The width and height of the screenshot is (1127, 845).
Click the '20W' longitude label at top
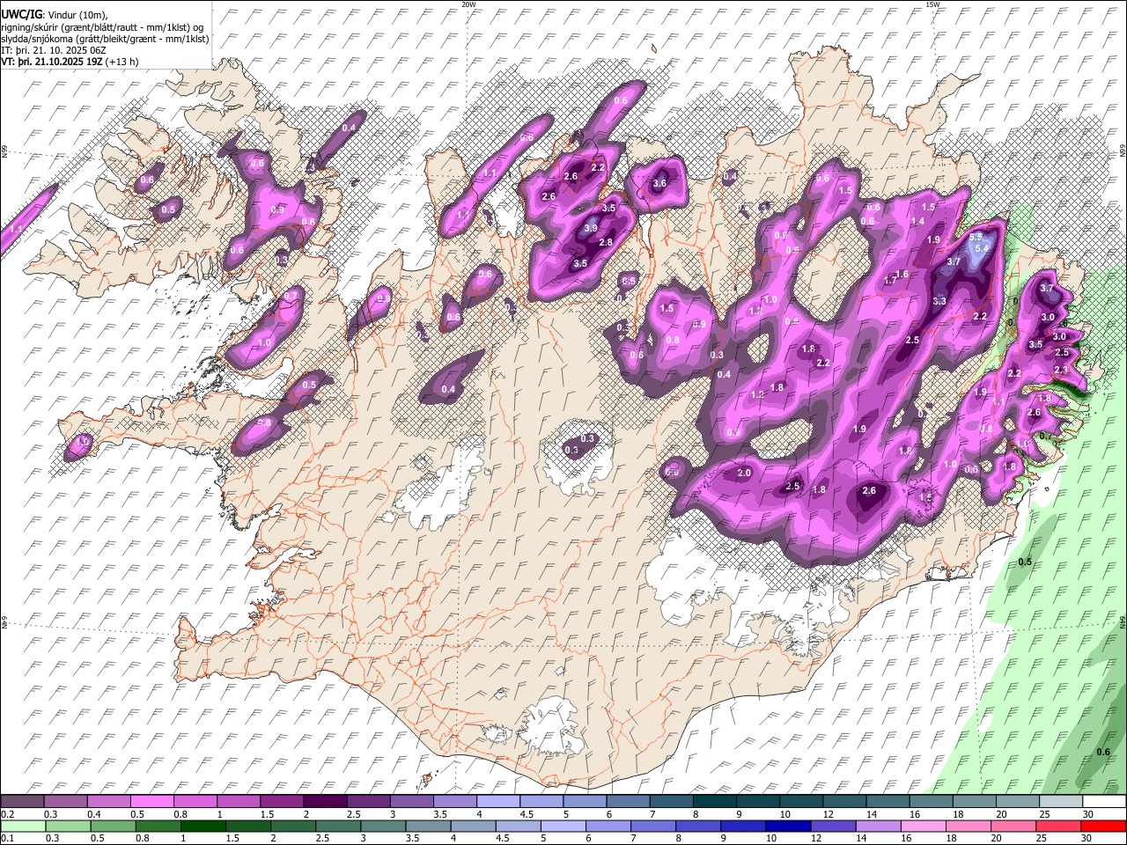tap(468, 4)
